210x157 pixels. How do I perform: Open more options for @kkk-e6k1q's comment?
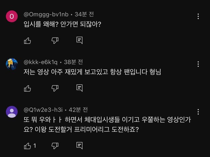[198, 64]
